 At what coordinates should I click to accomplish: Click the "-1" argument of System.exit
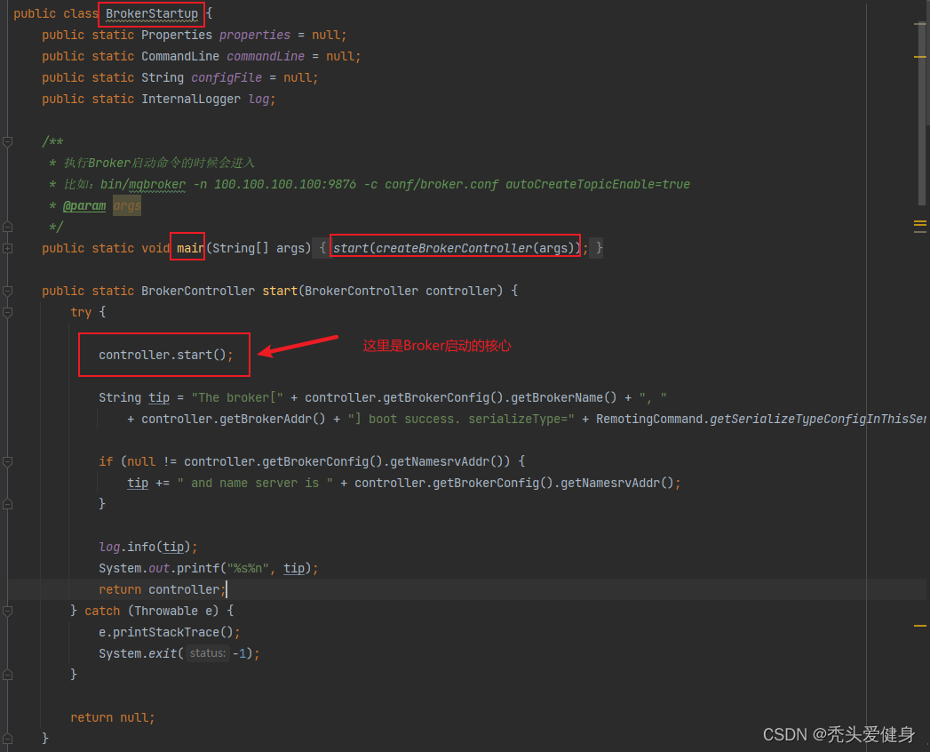click(240, 653)
